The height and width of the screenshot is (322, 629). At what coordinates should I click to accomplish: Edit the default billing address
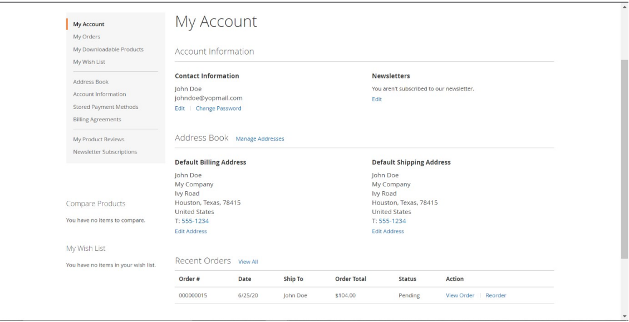(x=191, y=231)
